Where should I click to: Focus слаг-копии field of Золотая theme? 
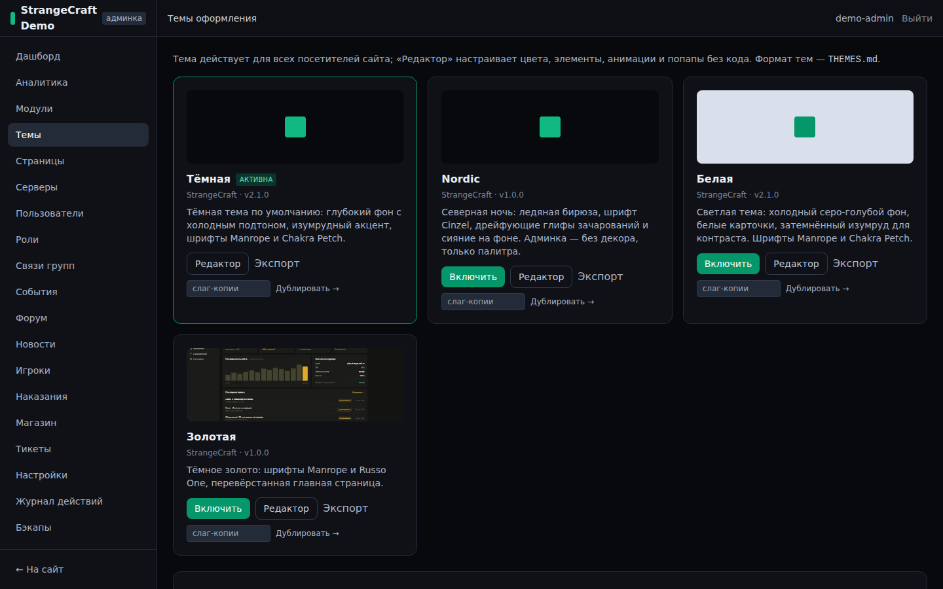229,533
